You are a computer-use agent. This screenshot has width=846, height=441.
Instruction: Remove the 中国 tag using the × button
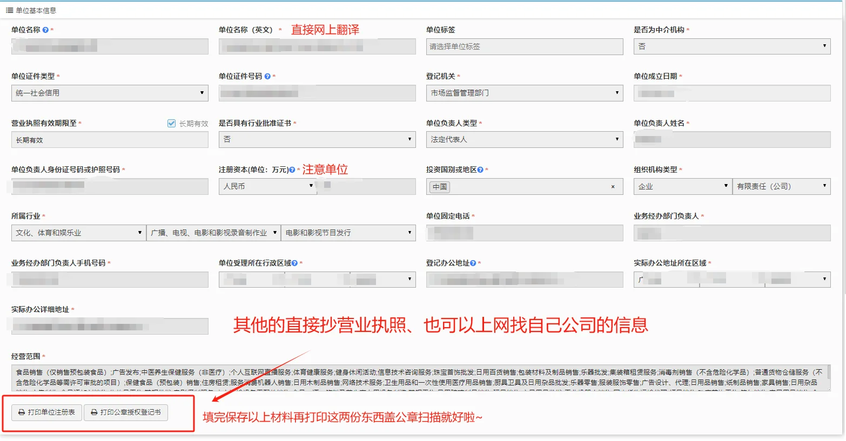coord(612,186)
